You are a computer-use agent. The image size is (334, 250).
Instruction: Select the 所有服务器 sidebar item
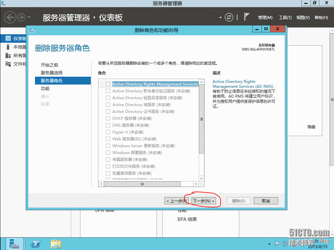pyautogui.click(x=14, y=55)
